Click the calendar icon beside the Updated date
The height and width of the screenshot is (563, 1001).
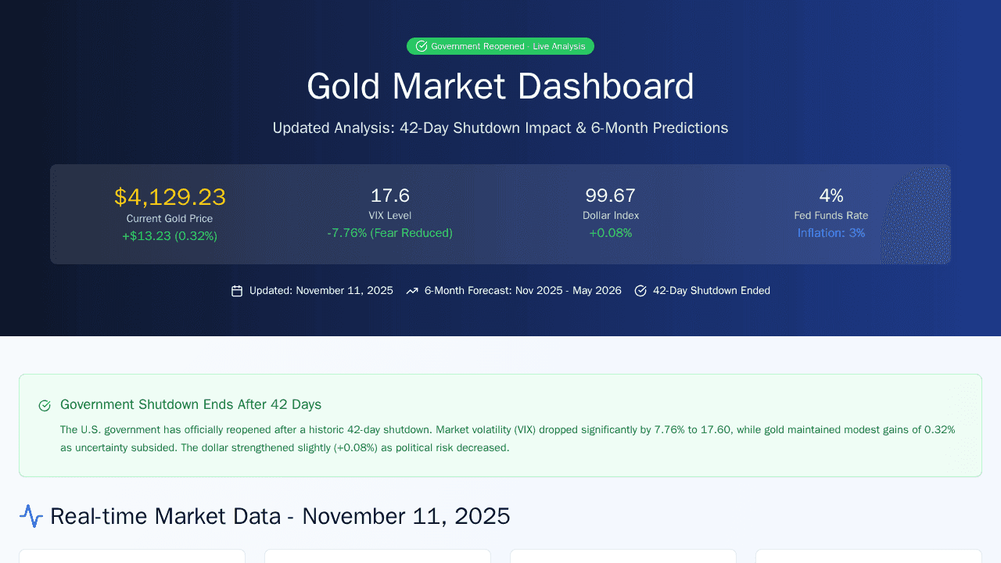click(x=237, y=291)
